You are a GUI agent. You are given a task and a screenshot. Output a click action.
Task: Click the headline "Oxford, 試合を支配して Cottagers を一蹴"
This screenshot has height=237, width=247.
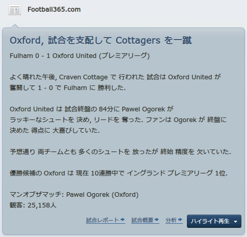[101, 41]
